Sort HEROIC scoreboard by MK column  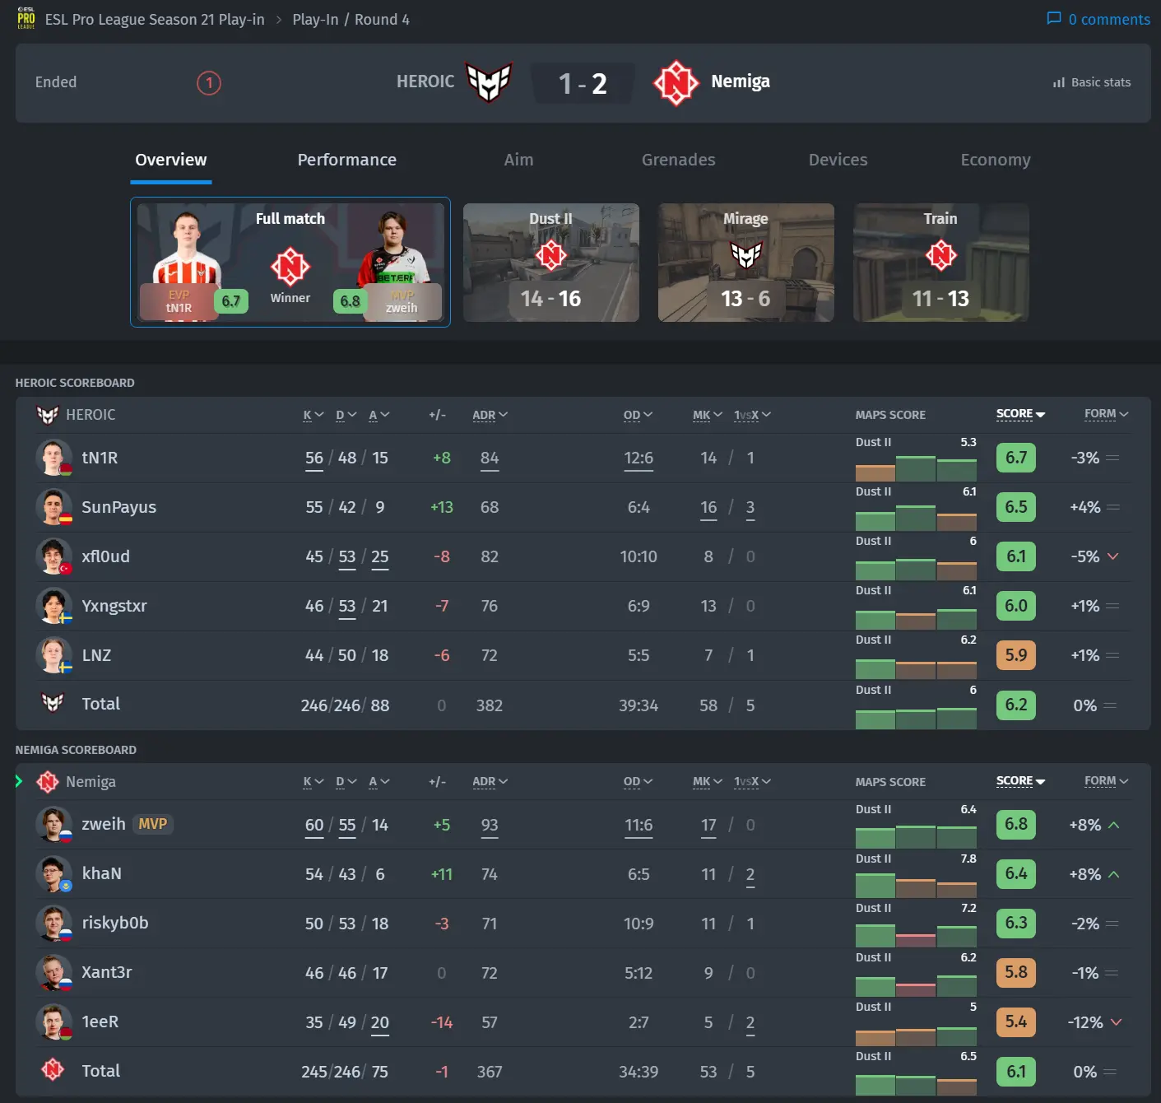(x=708, y=415)
